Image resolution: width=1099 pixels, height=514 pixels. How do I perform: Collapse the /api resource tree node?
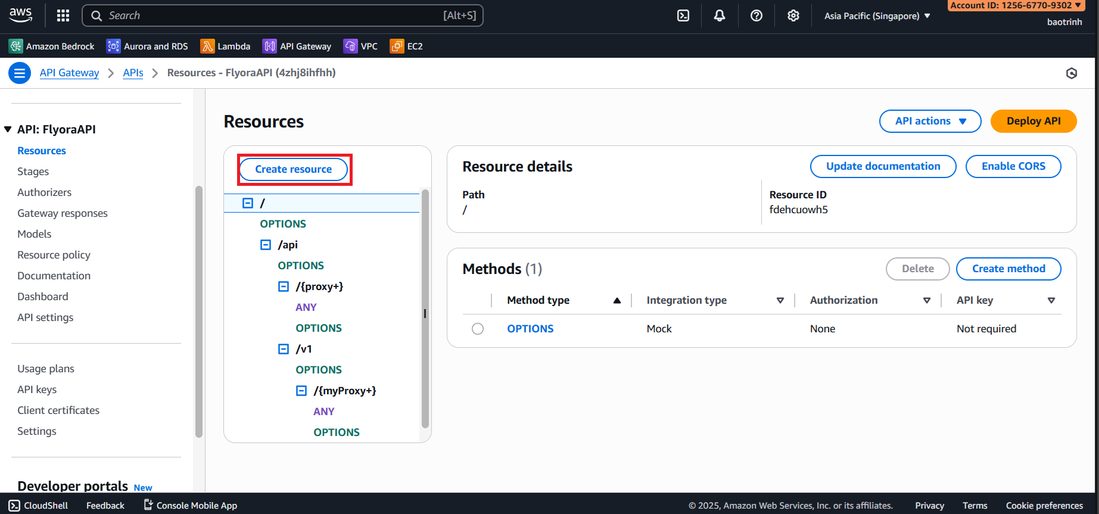coord(266,245)
